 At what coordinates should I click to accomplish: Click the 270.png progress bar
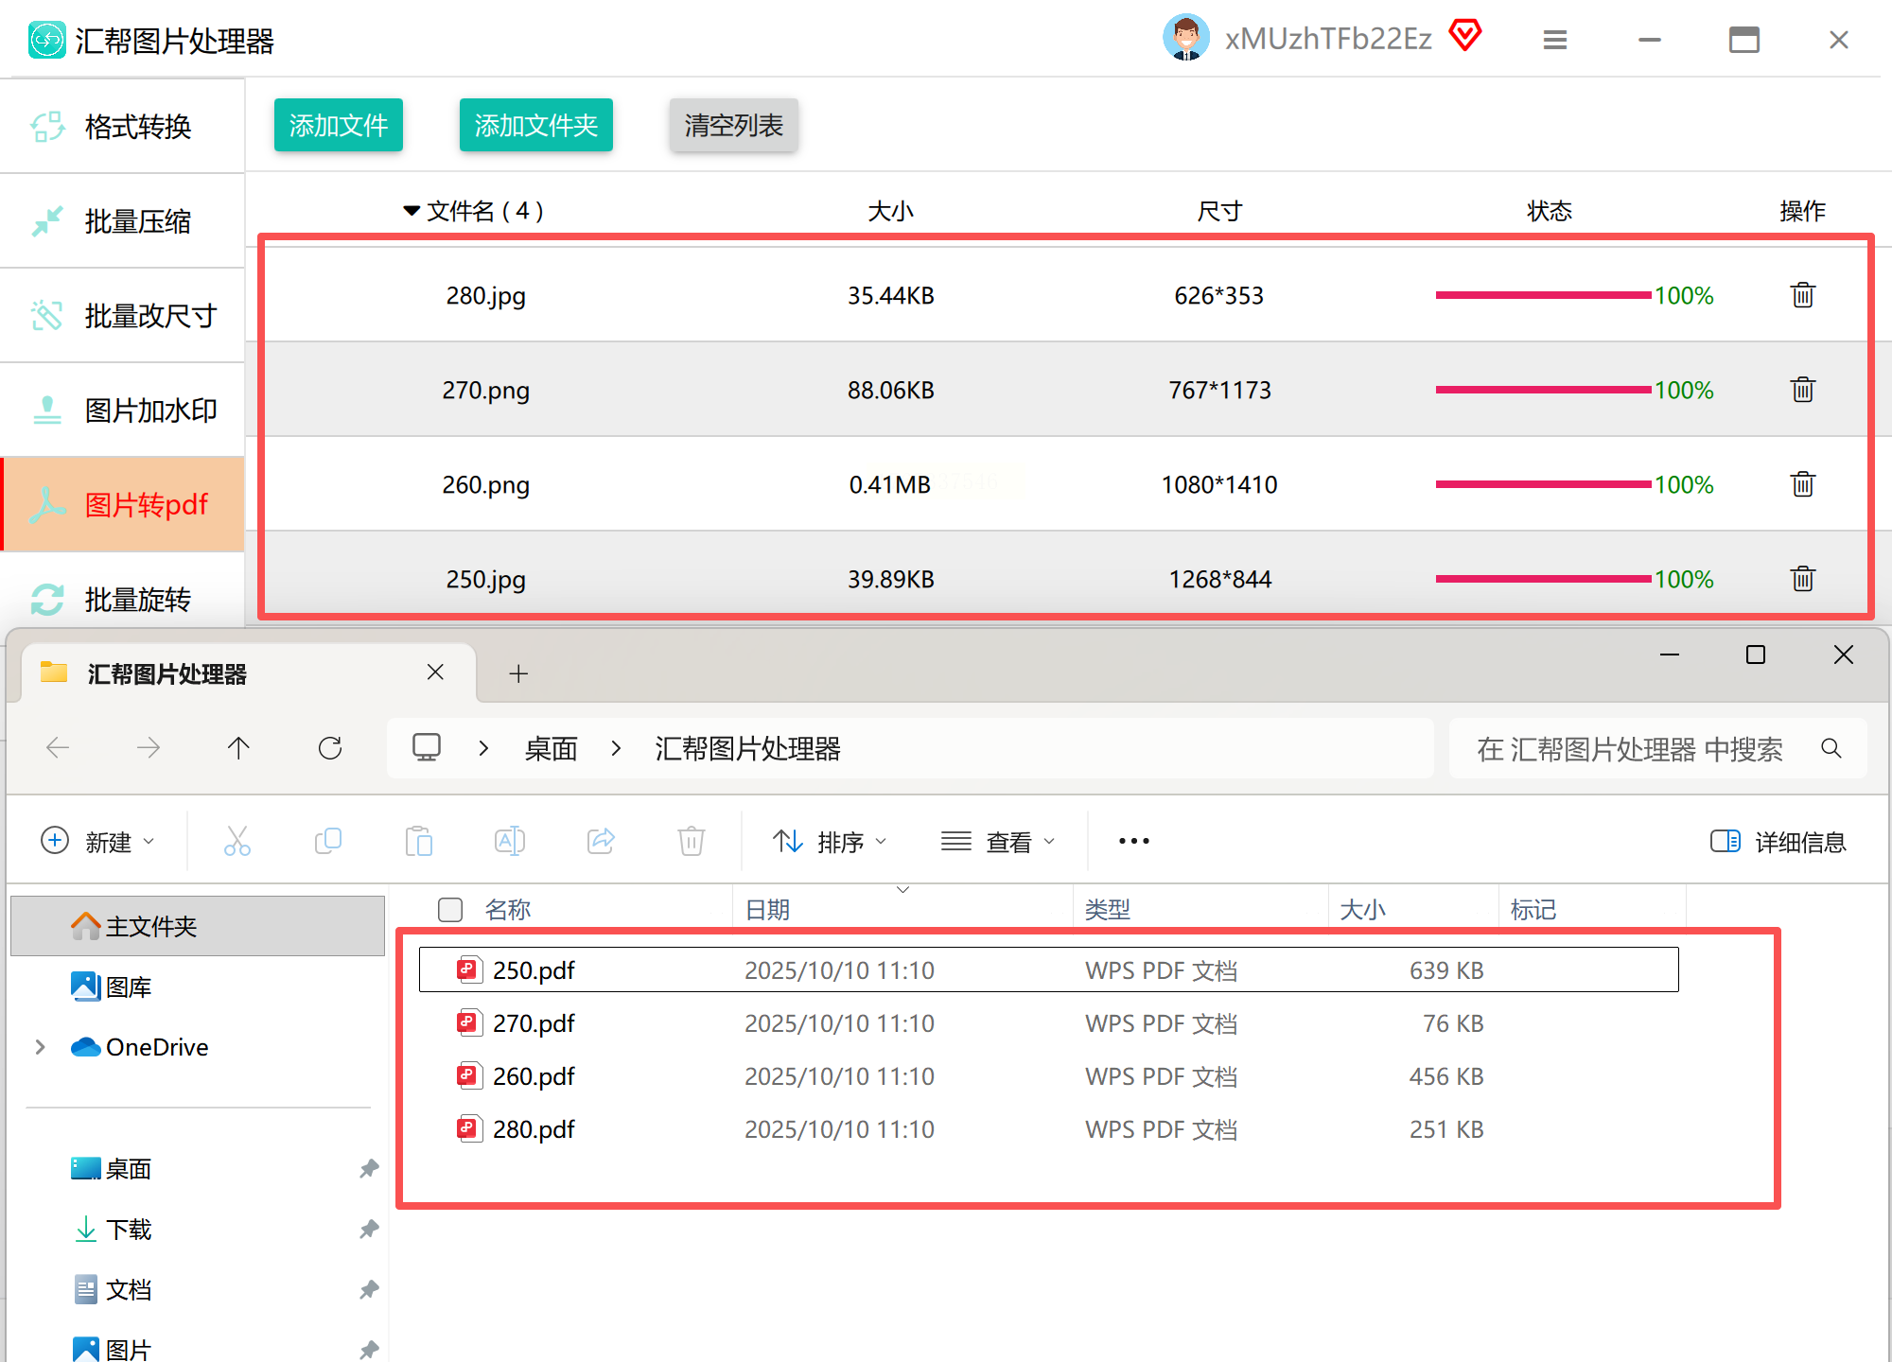[1543, 390]
